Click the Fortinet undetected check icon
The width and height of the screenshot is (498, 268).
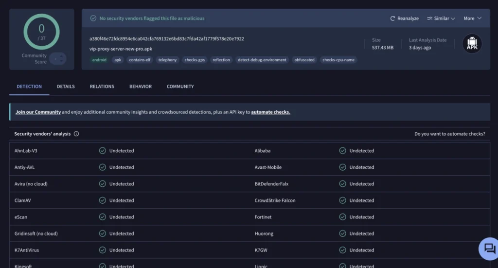(x=342, y=216)
